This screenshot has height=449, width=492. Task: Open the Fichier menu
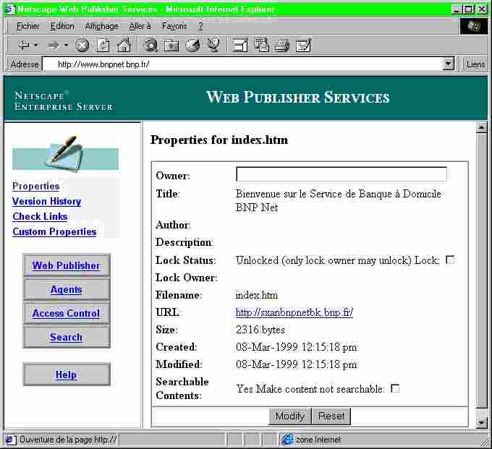(x=28, y=26)
